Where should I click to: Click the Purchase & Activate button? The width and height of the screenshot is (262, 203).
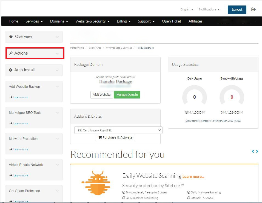[115, 137]
